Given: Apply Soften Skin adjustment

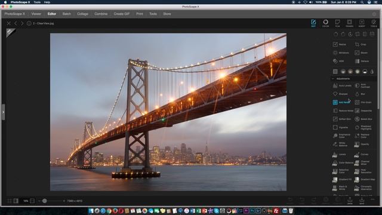Looking at the screenshot, I should point(342,119).
